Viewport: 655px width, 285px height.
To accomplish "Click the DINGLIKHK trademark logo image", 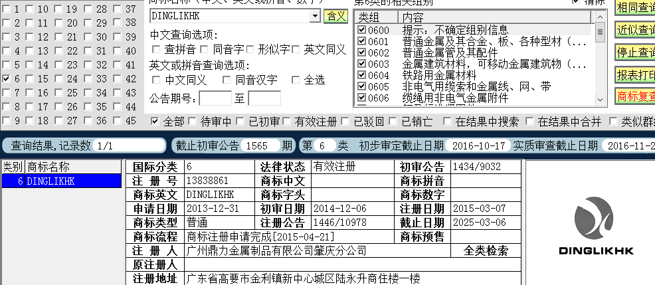I will pos(596,226).
